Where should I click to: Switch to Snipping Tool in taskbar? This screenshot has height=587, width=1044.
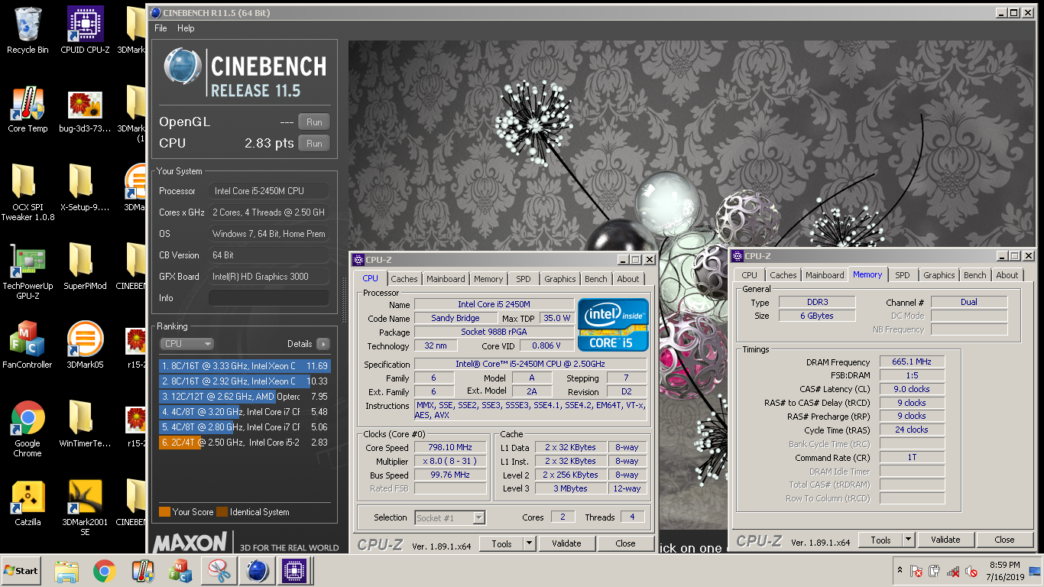[219, 571]
